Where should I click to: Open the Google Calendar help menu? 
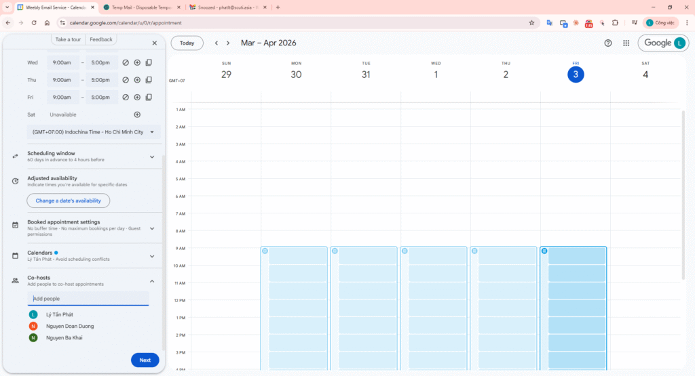pos(608,43)
